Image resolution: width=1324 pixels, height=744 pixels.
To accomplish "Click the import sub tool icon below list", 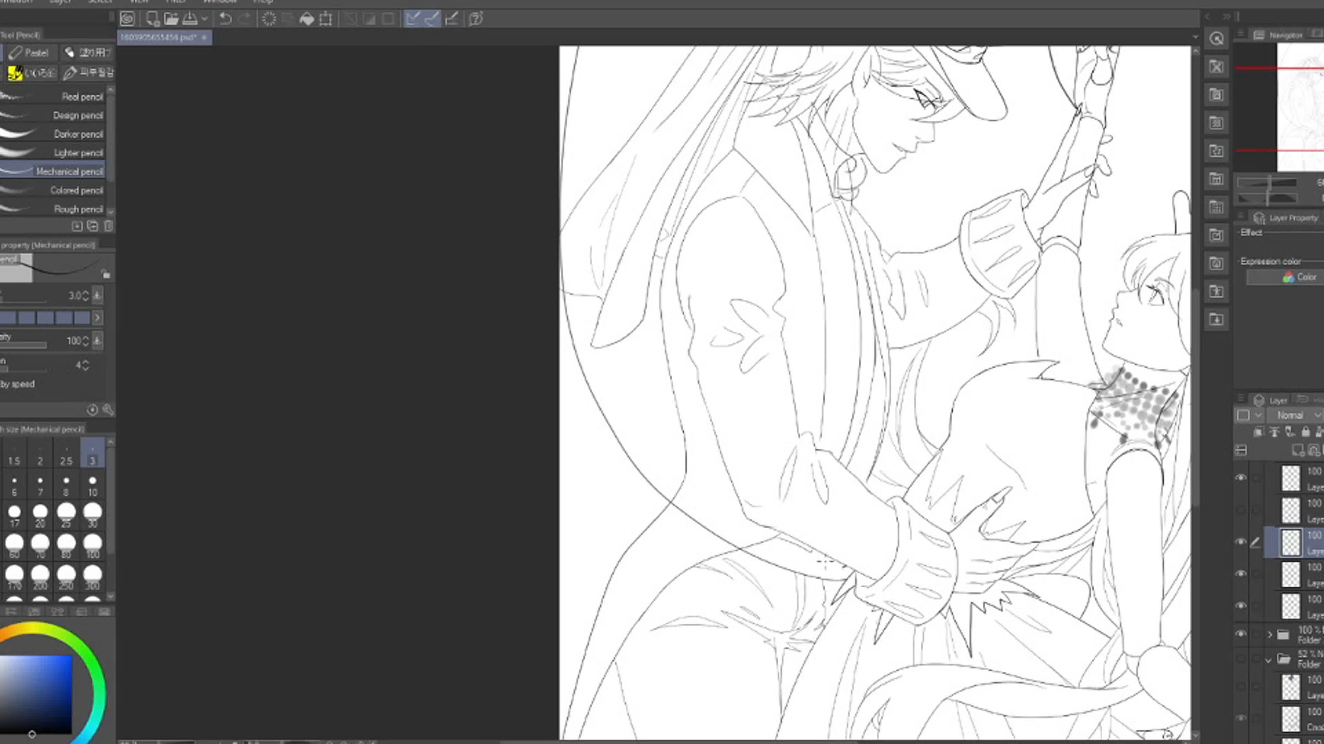I will pos(77,226).
